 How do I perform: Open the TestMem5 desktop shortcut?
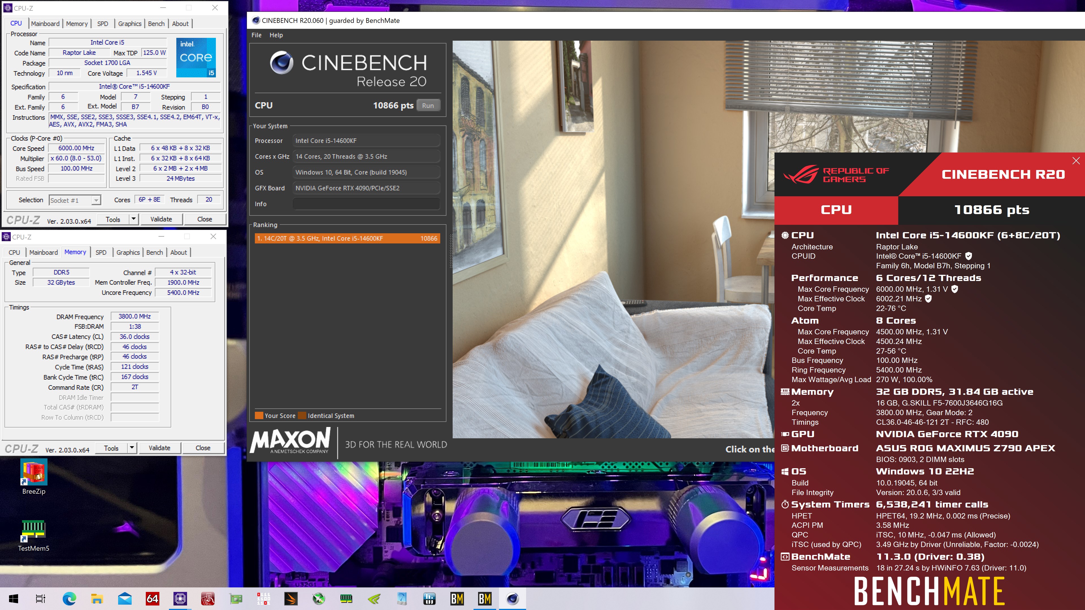point(34,535)
